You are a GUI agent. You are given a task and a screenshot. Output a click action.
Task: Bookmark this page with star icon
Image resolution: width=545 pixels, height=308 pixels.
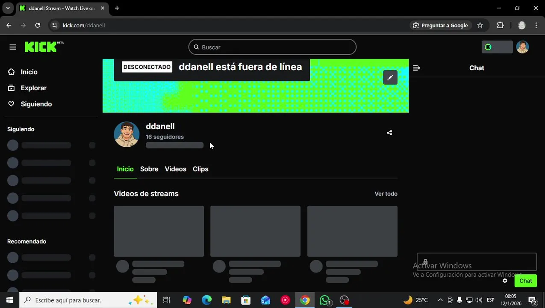(480, 25)
